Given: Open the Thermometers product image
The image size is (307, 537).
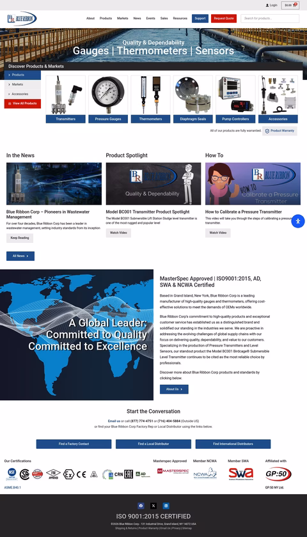Looking at the screenshot, I should 150,95.
